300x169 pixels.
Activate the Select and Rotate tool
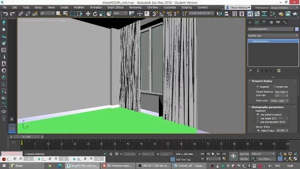tap(95, 14)
